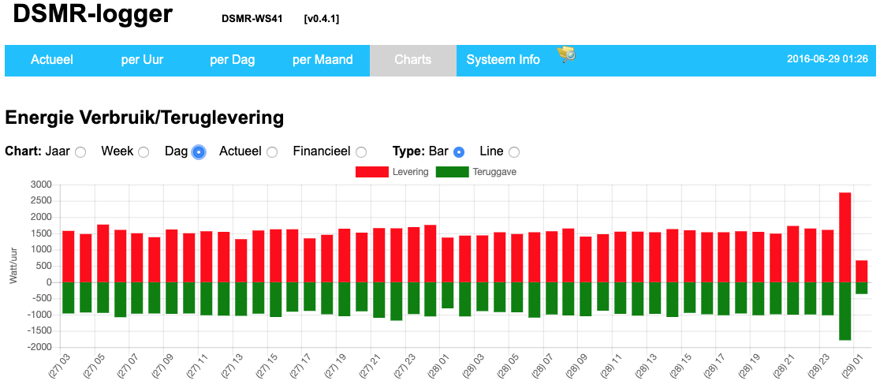Toggle the red Levering legend swatch
The height and width of the screenshot is (388, 880).
coord(371,172)
